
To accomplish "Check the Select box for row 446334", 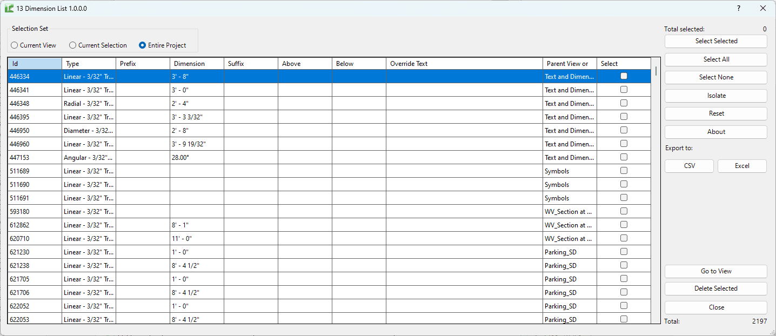I will pos(624,76).
